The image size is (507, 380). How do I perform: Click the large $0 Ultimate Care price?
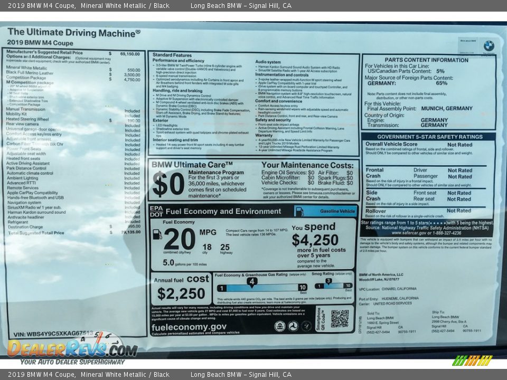tap(168, 184)
